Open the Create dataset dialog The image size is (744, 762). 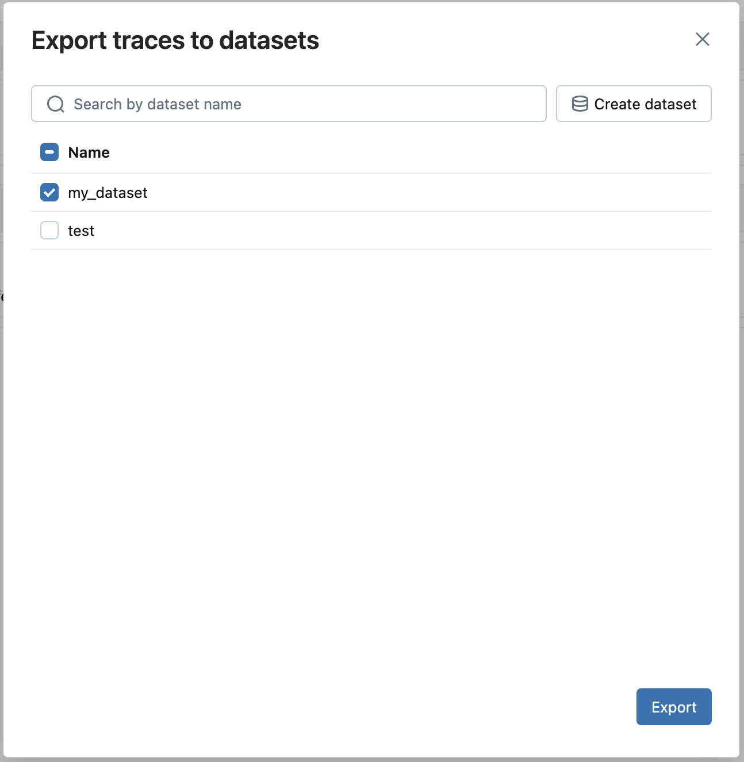633,104
